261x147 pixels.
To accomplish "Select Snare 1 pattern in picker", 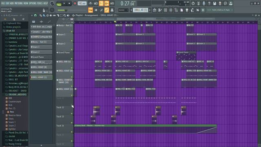I will pyautogui.click(x=41, y=47).
